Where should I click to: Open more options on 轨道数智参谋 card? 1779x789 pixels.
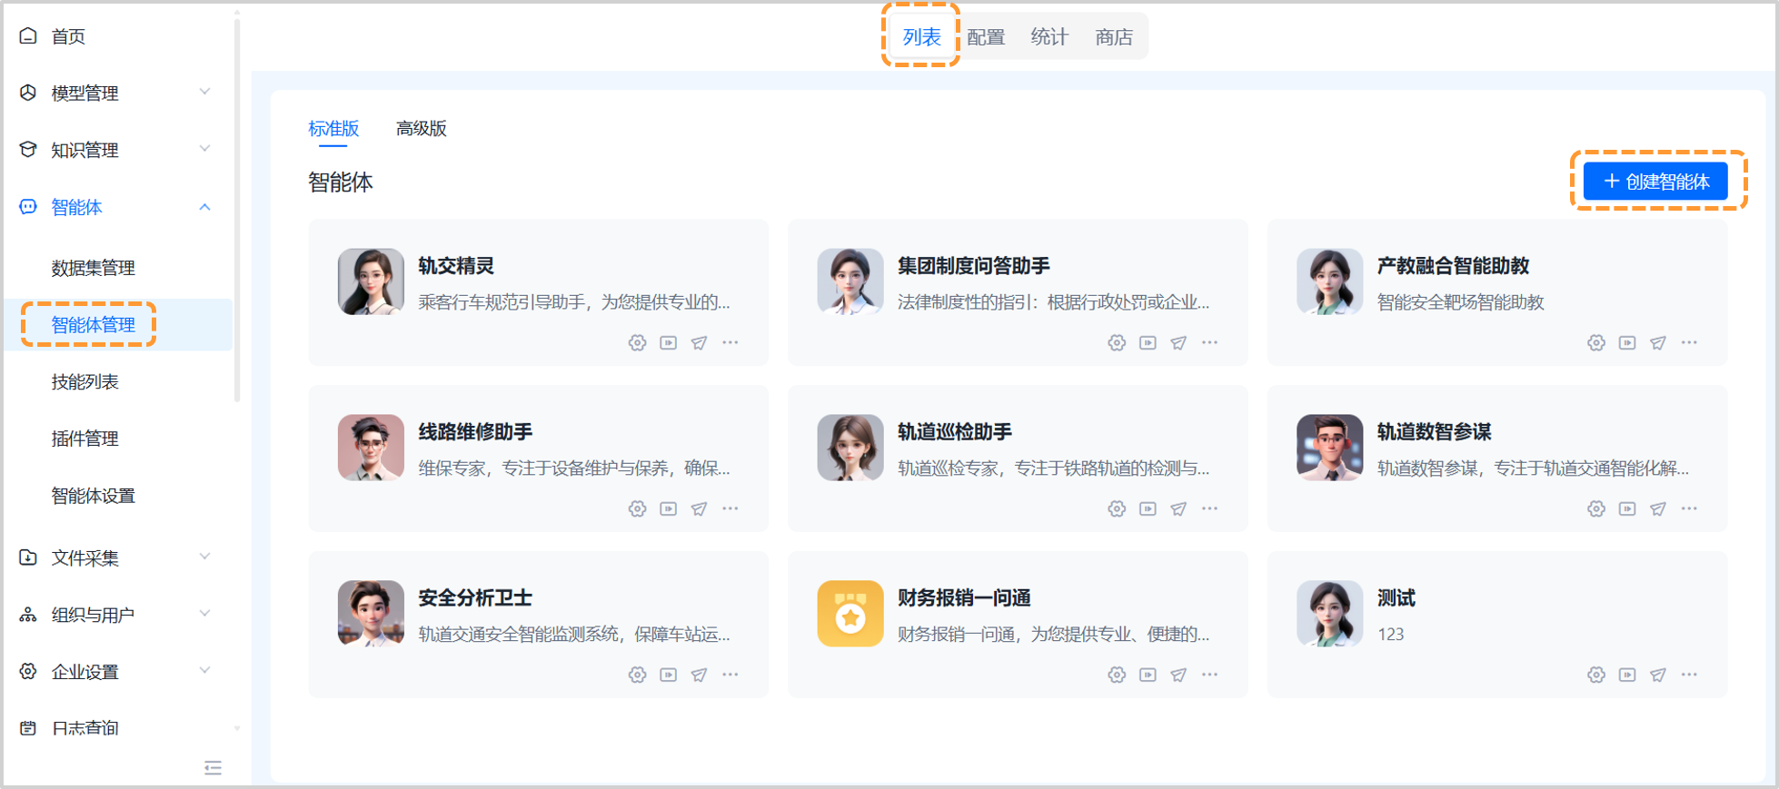(1689, 508)
